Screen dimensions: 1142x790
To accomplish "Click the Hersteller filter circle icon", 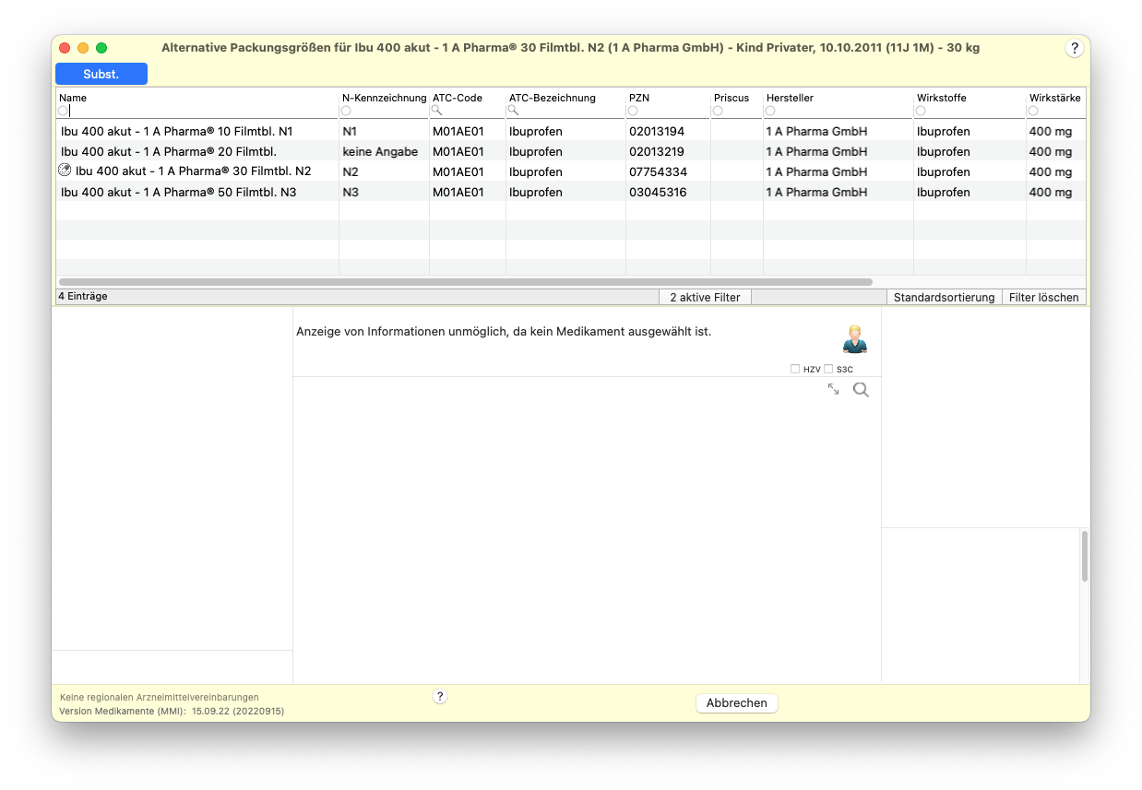I will [x=770, y=111].
